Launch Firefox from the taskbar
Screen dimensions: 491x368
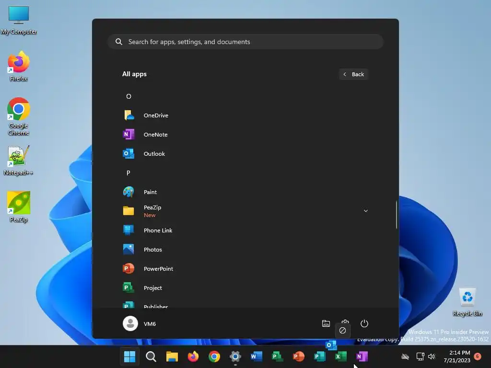(193, 356)
